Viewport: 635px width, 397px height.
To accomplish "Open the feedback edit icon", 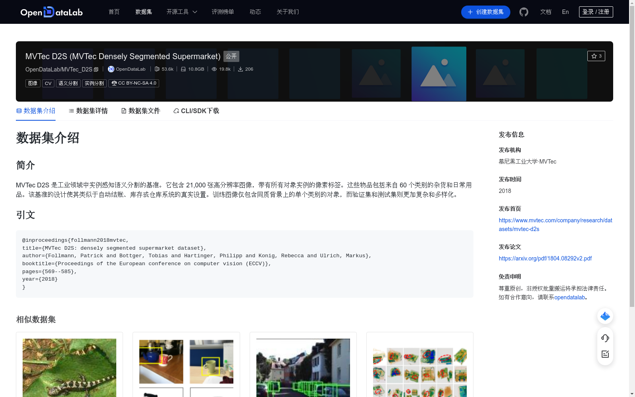I will pyautogui.click(x=605, y=354).
